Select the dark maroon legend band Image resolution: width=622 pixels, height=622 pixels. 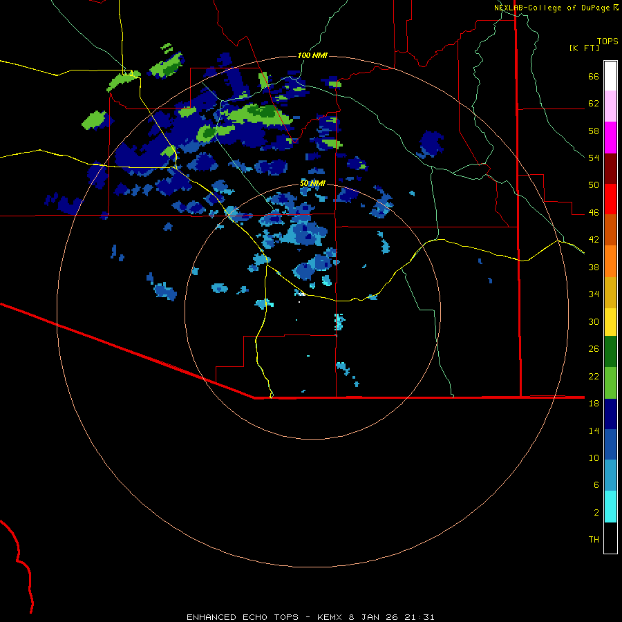pyautogui.click(x=610, y=169)
